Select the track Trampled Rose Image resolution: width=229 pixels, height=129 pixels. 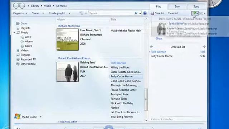(120, 94)
